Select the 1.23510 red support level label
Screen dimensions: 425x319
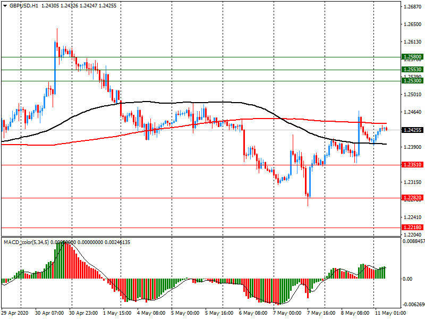coord(413,165)
